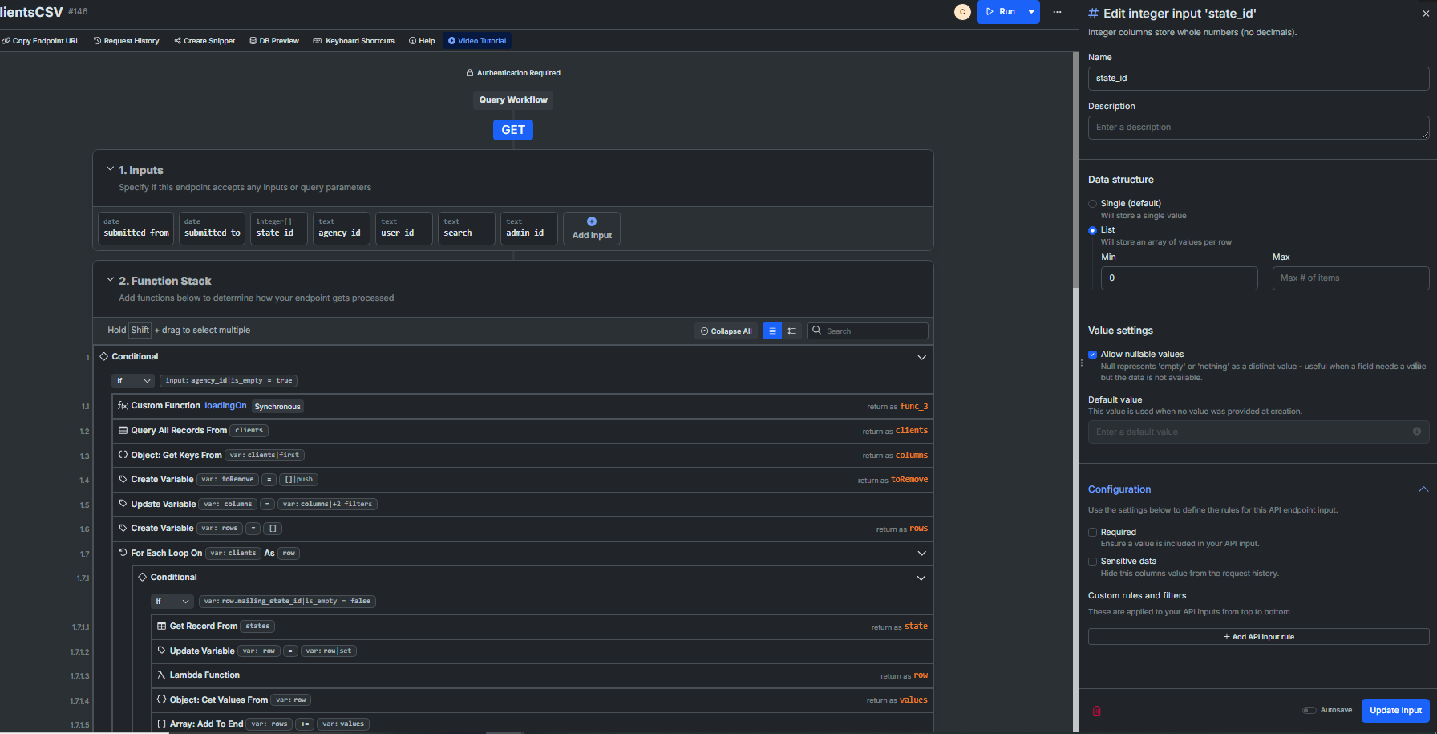Viewport: 1437px width, 734px height.
Task: Focus the function stack Search field
Action: click(x=868, y=331)
